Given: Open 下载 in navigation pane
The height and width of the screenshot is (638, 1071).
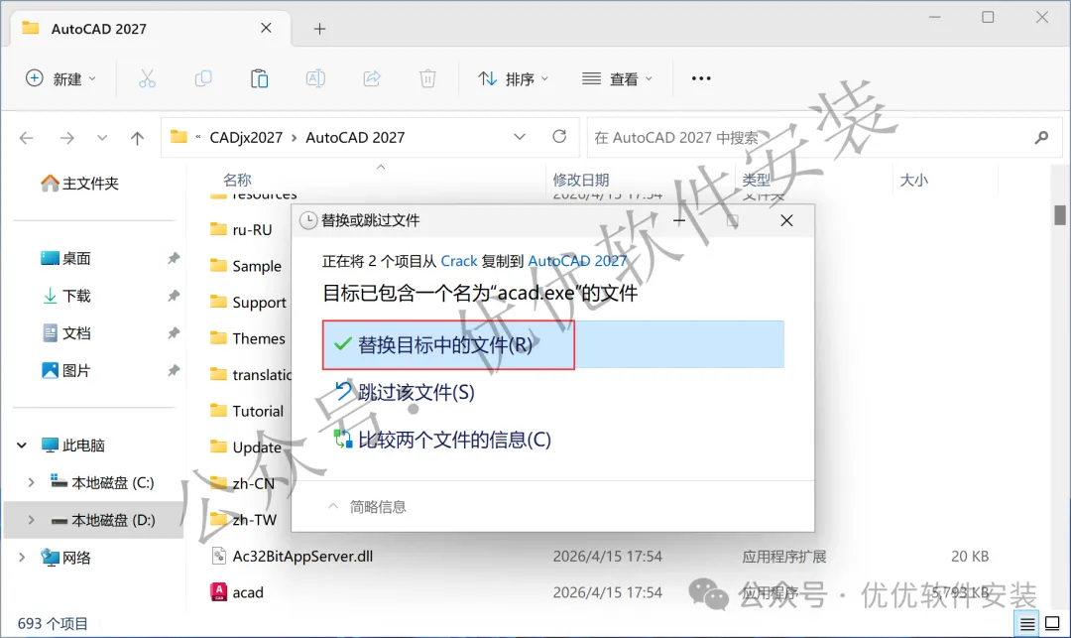Looking at the screenshot, I should point(66,296).
